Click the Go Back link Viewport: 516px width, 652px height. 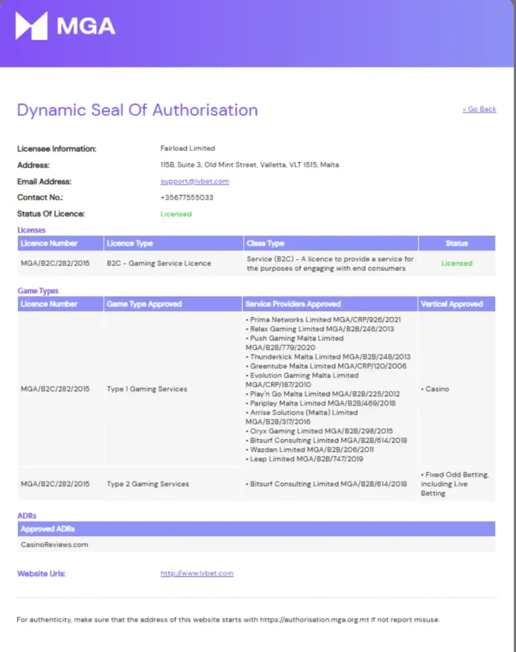(479, 110)
